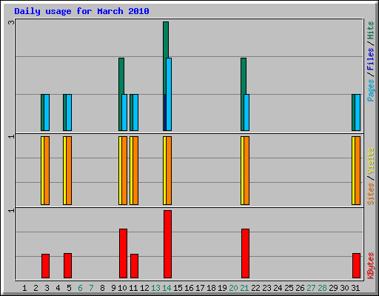The width and height of the screenshot is (379, 296).
Task: Click the red KBytes bar for day 5
Action: (67, 266)
